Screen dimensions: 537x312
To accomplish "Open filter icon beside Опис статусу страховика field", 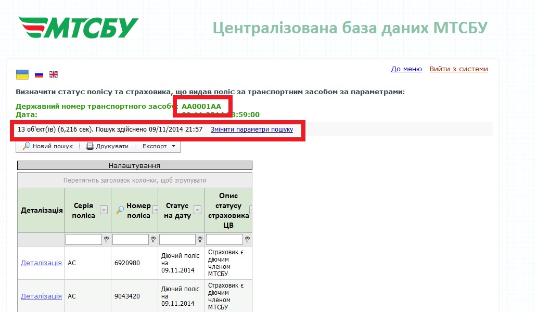I will (247, 240).
